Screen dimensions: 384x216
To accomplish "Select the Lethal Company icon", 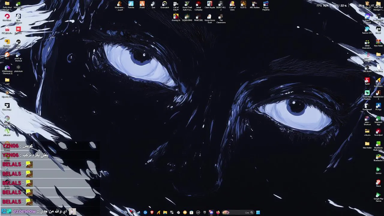I will pyautogui.click(x=198, y=6).
